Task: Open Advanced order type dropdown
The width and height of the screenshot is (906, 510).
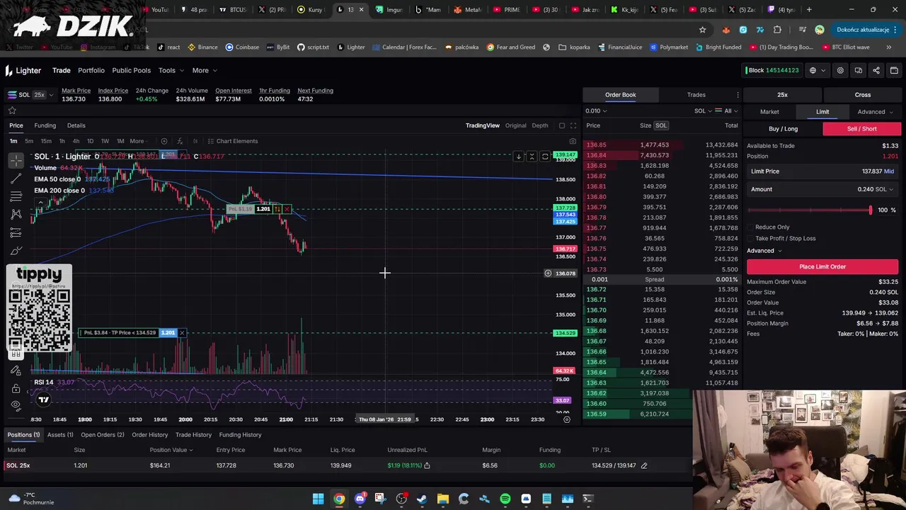Action: [x=875, y=112]
